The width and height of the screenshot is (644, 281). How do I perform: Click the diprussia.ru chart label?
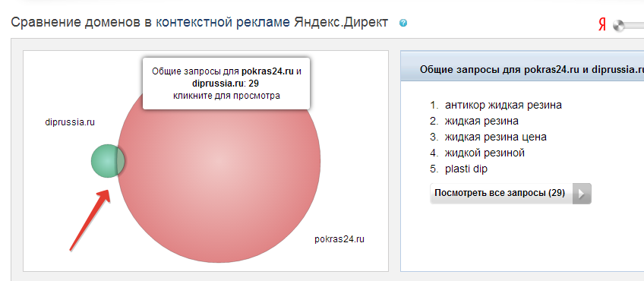(x=70, y=122)
